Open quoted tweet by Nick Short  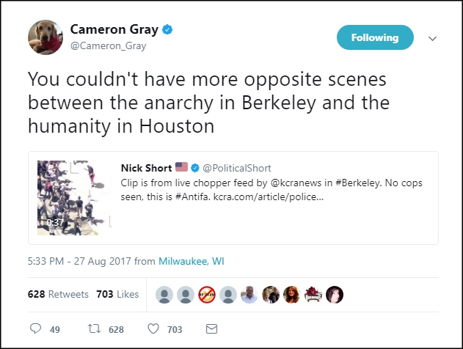pyautogui.click(x=233, y=198)
